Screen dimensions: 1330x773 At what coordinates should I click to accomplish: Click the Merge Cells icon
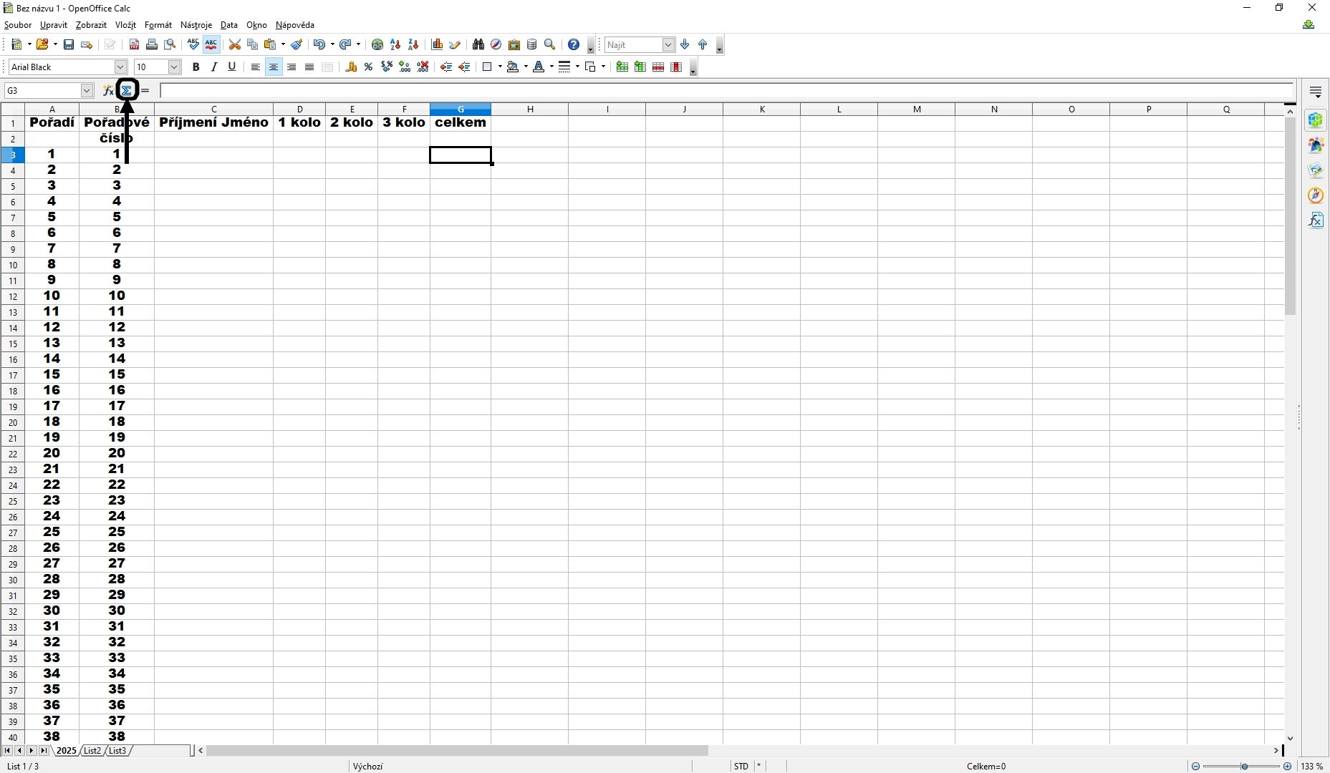(327, 67)
